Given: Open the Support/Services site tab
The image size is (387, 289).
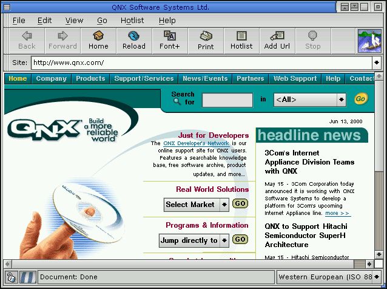Looking at the screenshot, I should click(144, 78).
